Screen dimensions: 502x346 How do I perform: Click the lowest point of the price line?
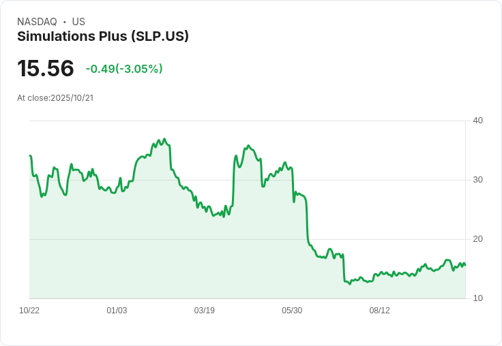(350, 283)
